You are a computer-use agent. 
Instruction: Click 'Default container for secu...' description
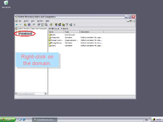[x=91, y=43]
